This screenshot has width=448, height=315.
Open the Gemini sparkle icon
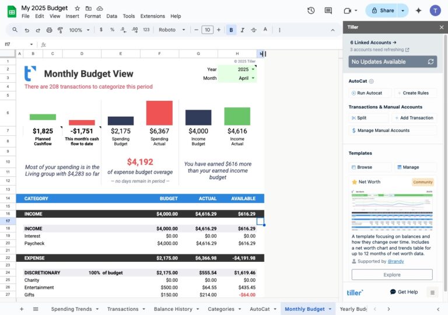tap(418, 10)
